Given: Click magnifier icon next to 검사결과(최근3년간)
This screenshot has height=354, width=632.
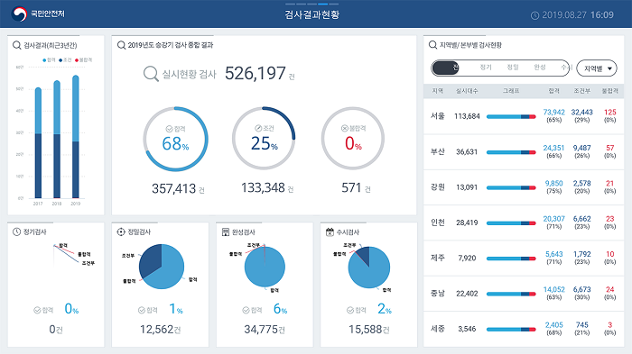Looking at the screenshot, I should pyautogui.click(x=17, y=45).
